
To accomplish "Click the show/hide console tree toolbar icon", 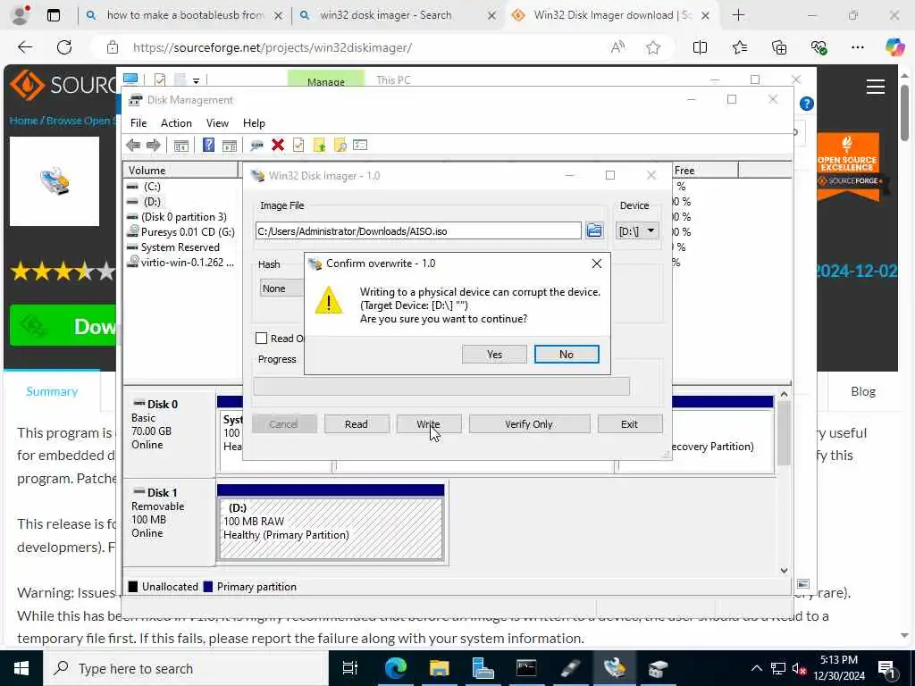I will [x=180, y=146].
